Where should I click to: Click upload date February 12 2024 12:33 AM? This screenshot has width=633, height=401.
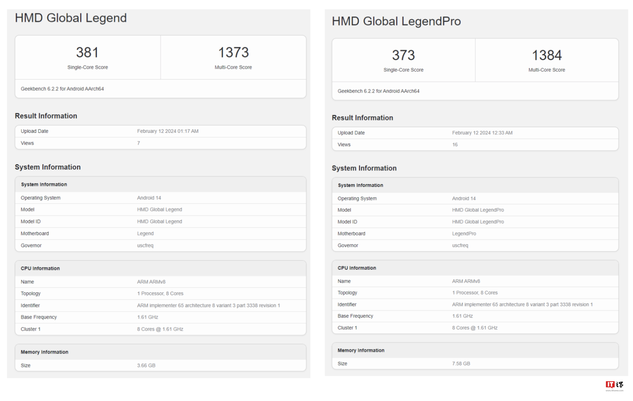pos(482,133)
